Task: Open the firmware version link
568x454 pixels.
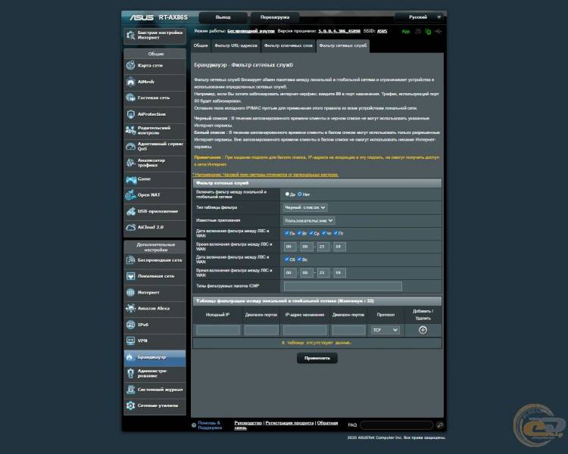Action: (339, 31)
